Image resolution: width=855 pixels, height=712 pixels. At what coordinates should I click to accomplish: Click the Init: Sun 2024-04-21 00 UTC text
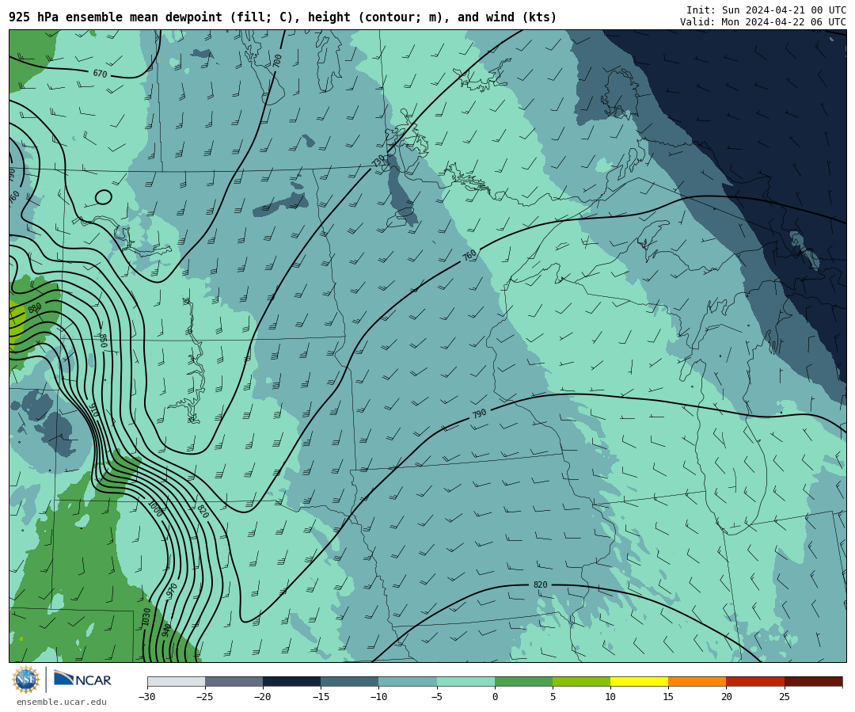(x=766, y=10)
